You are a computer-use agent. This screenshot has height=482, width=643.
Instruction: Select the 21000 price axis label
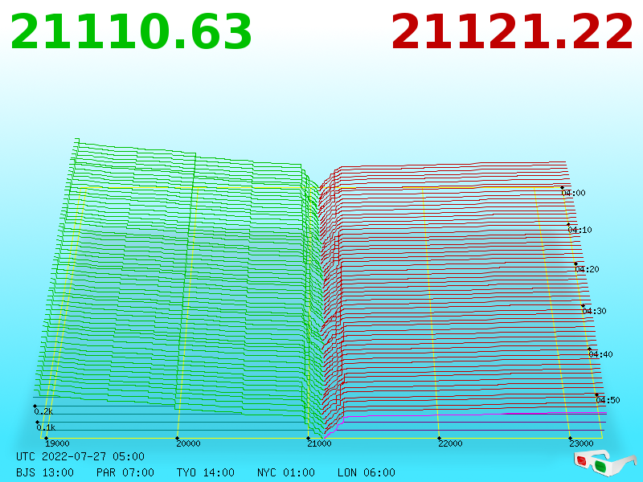point(319,443)
